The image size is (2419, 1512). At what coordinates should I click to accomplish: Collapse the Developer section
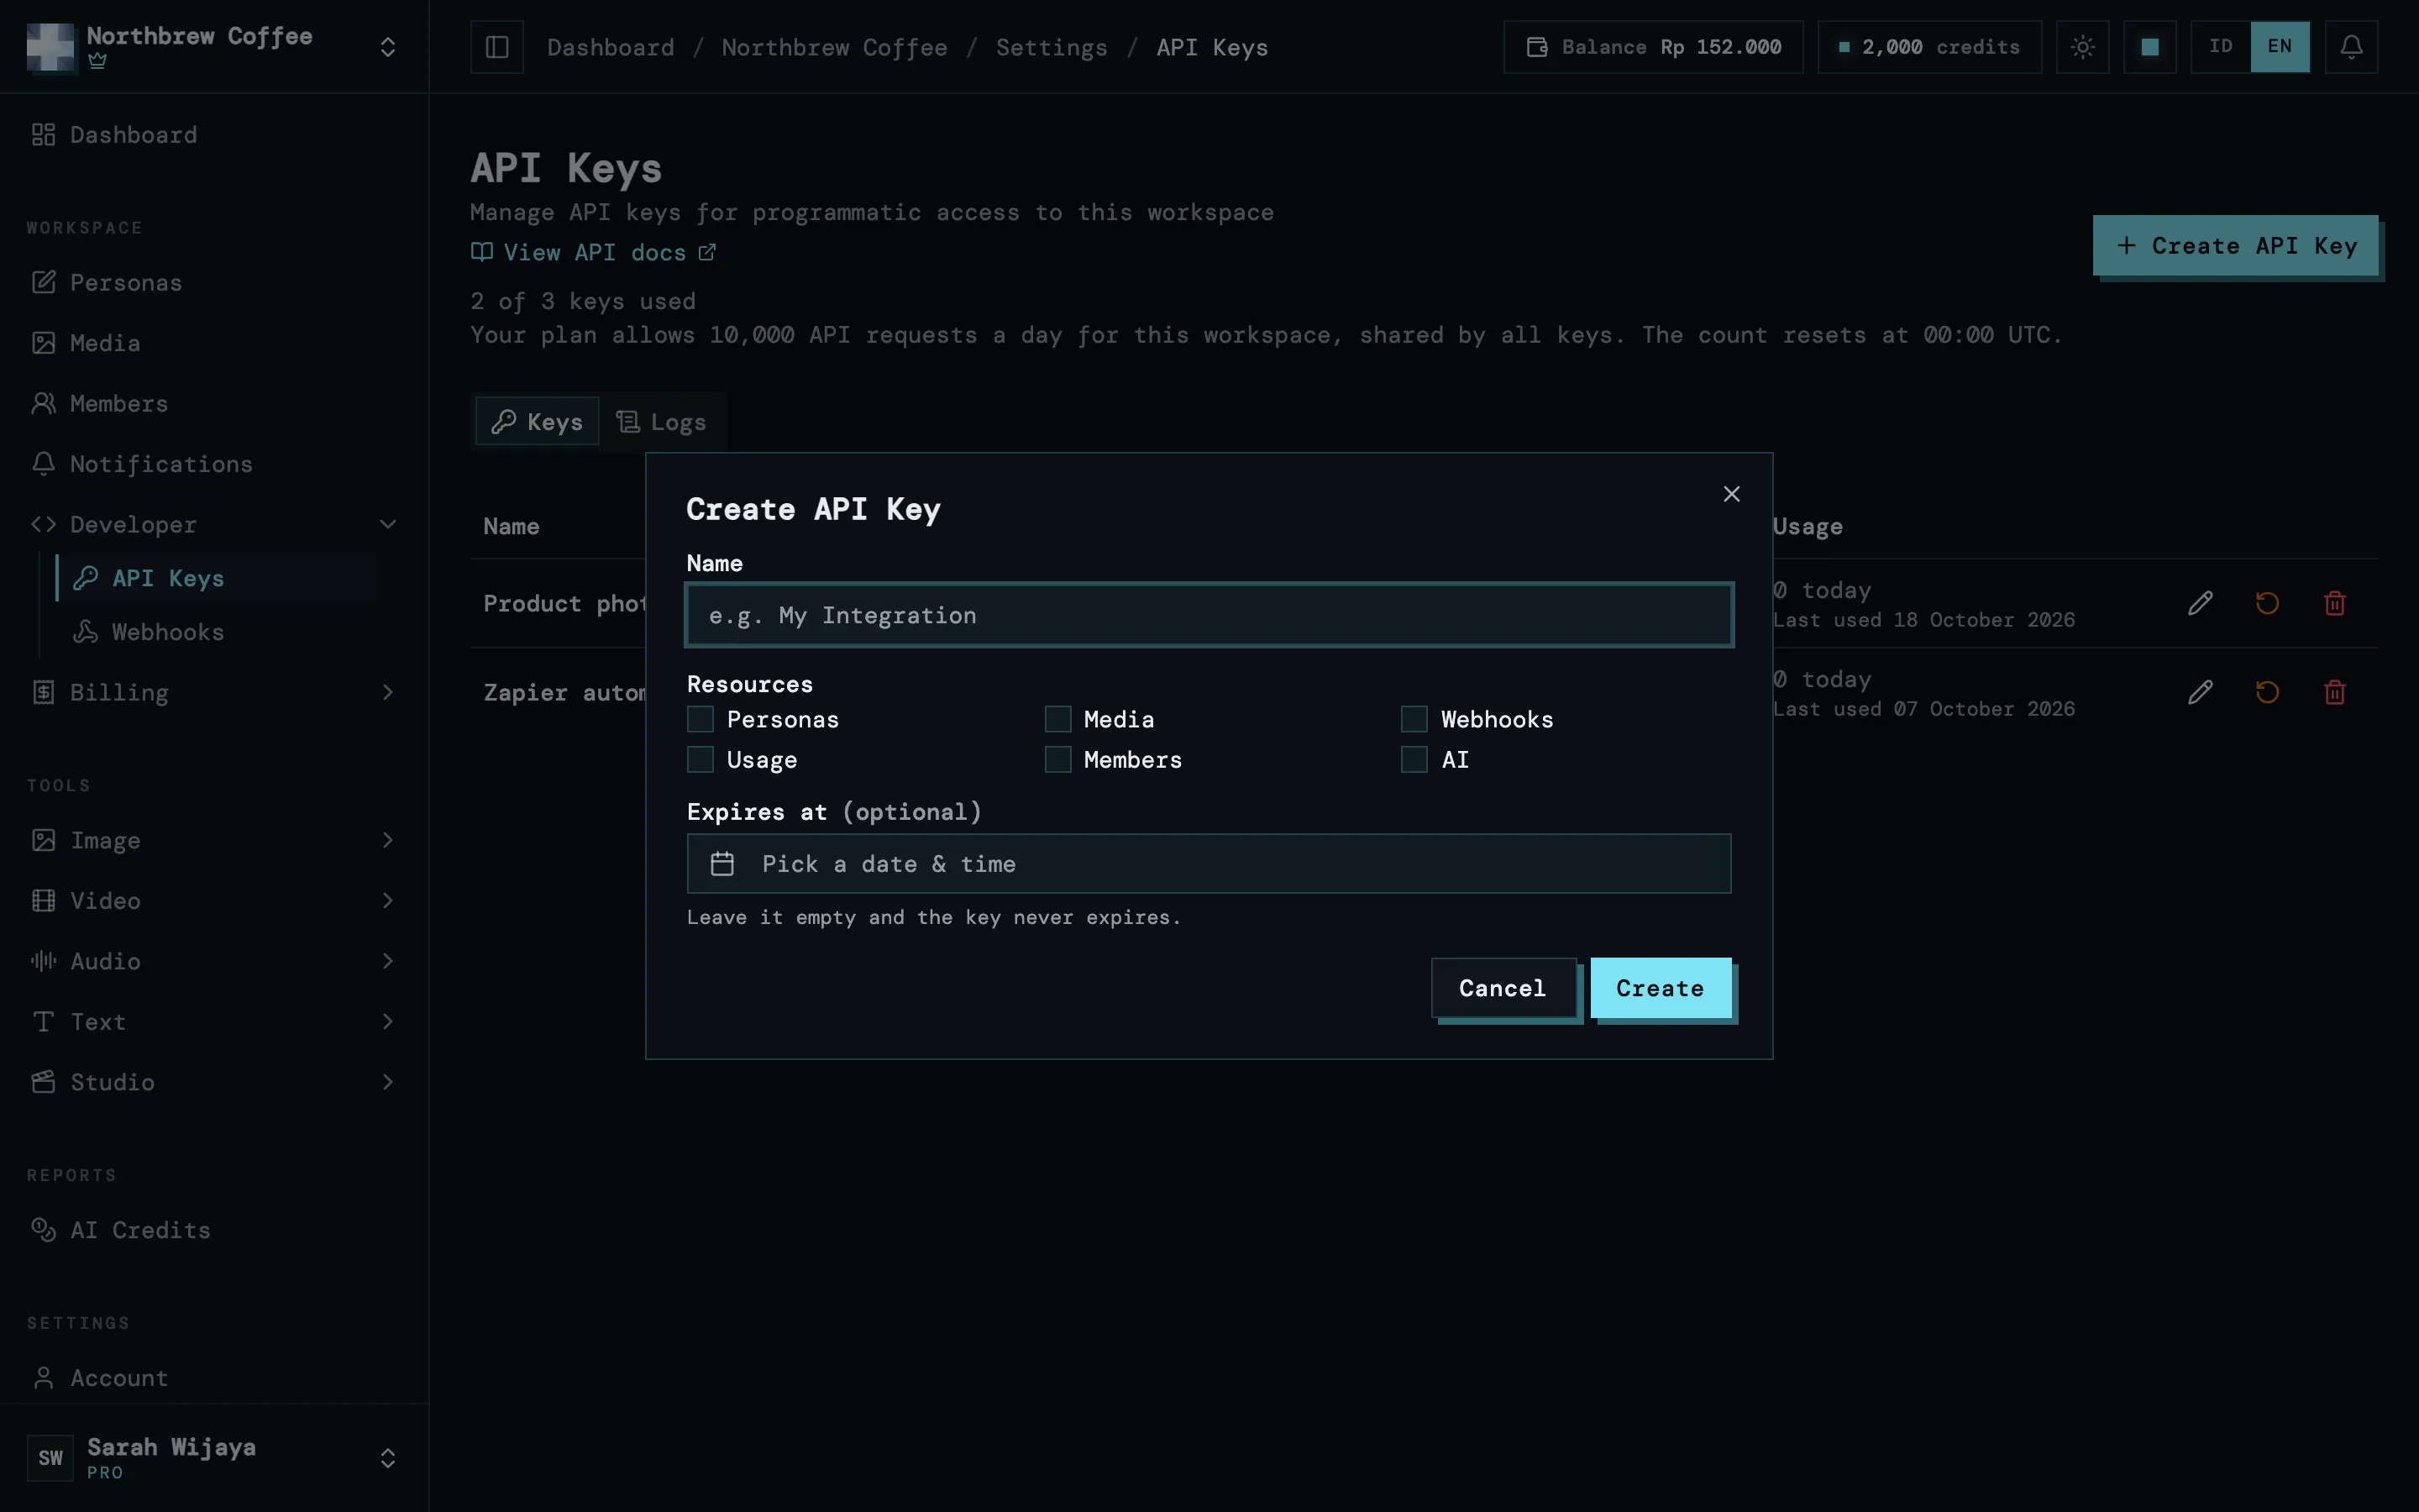click(214, 524)
